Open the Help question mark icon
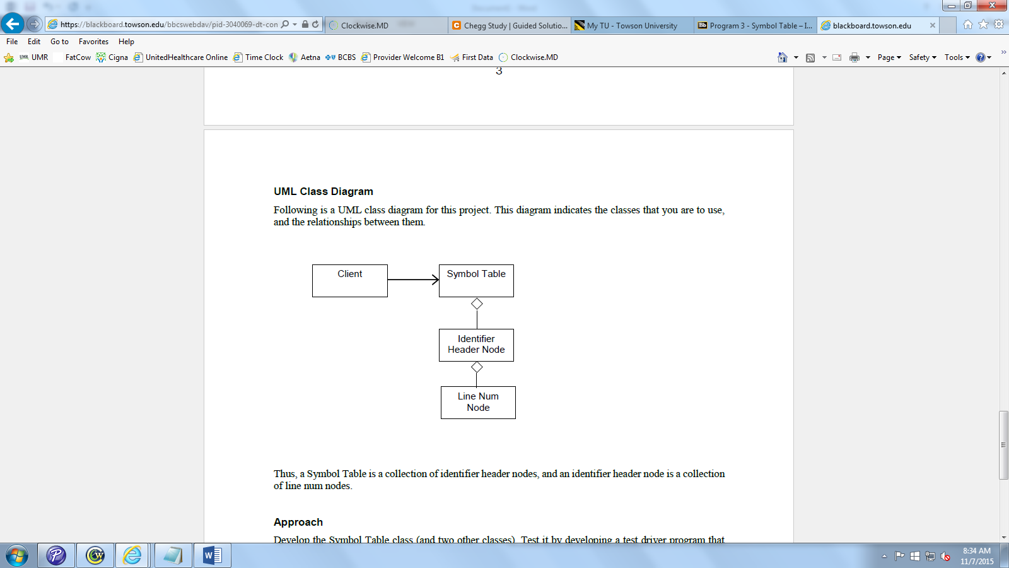This screenshot has width=1009, height=568. [981, 57]
